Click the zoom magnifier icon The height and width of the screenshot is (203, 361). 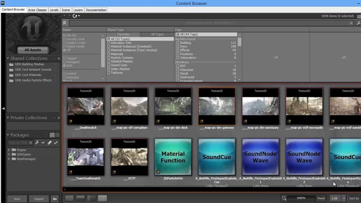point(284,198)
